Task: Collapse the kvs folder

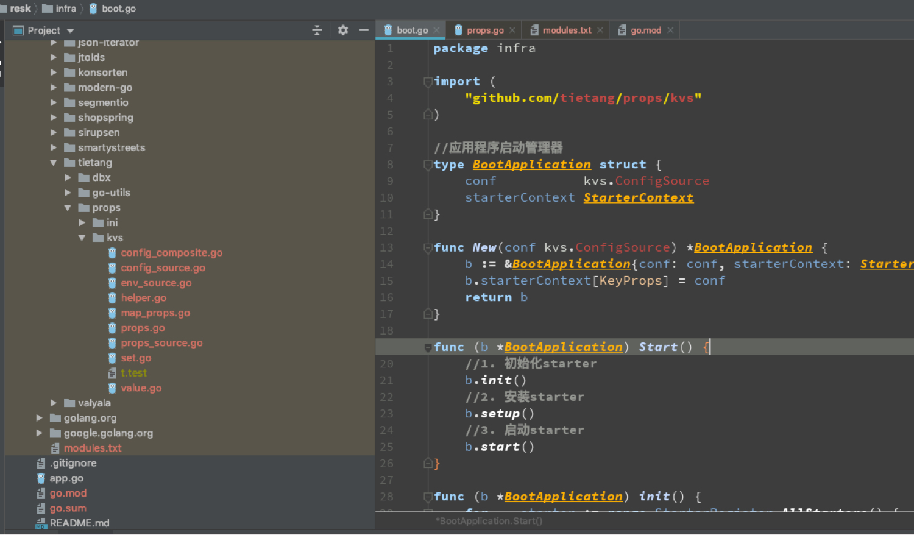Action: click(82, 238)
